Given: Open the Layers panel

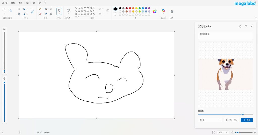Looking at the screenshot, I should 172,11.
